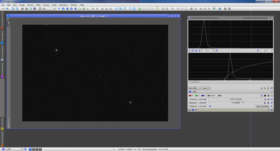Screen dimensions: 280x151
Task: Reset HistogramTransformation with bottom-right reset icon
Action: 272,110
